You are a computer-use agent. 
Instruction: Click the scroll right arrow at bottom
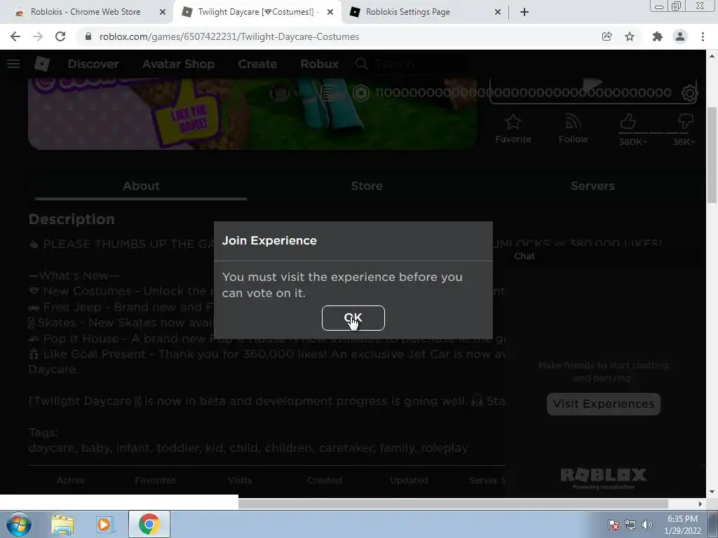click(700, 504)
